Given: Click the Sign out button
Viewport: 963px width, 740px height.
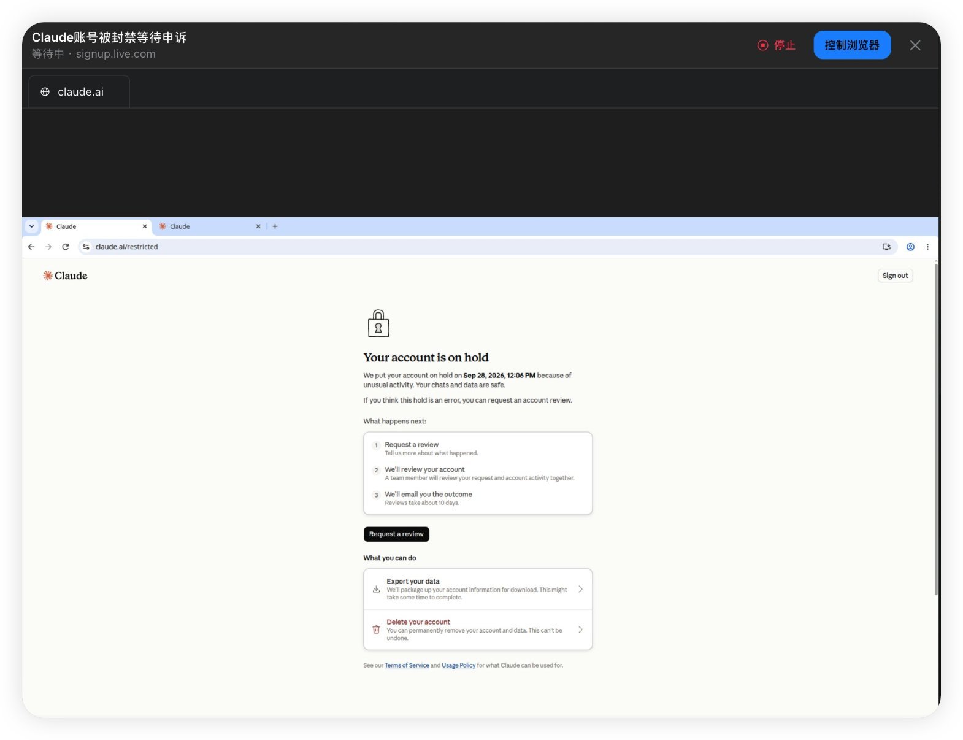Looking at the screenshot, I should pyautogui.click(x=895, y=276).
